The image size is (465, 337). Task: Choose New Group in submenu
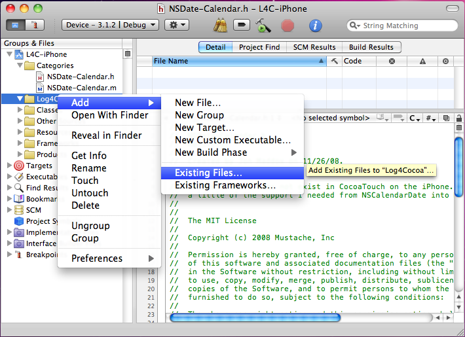[x=232, y=115]
